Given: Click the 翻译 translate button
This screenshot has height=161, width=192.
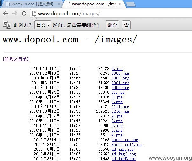Looking at the screenshot, I should point(112,25).
